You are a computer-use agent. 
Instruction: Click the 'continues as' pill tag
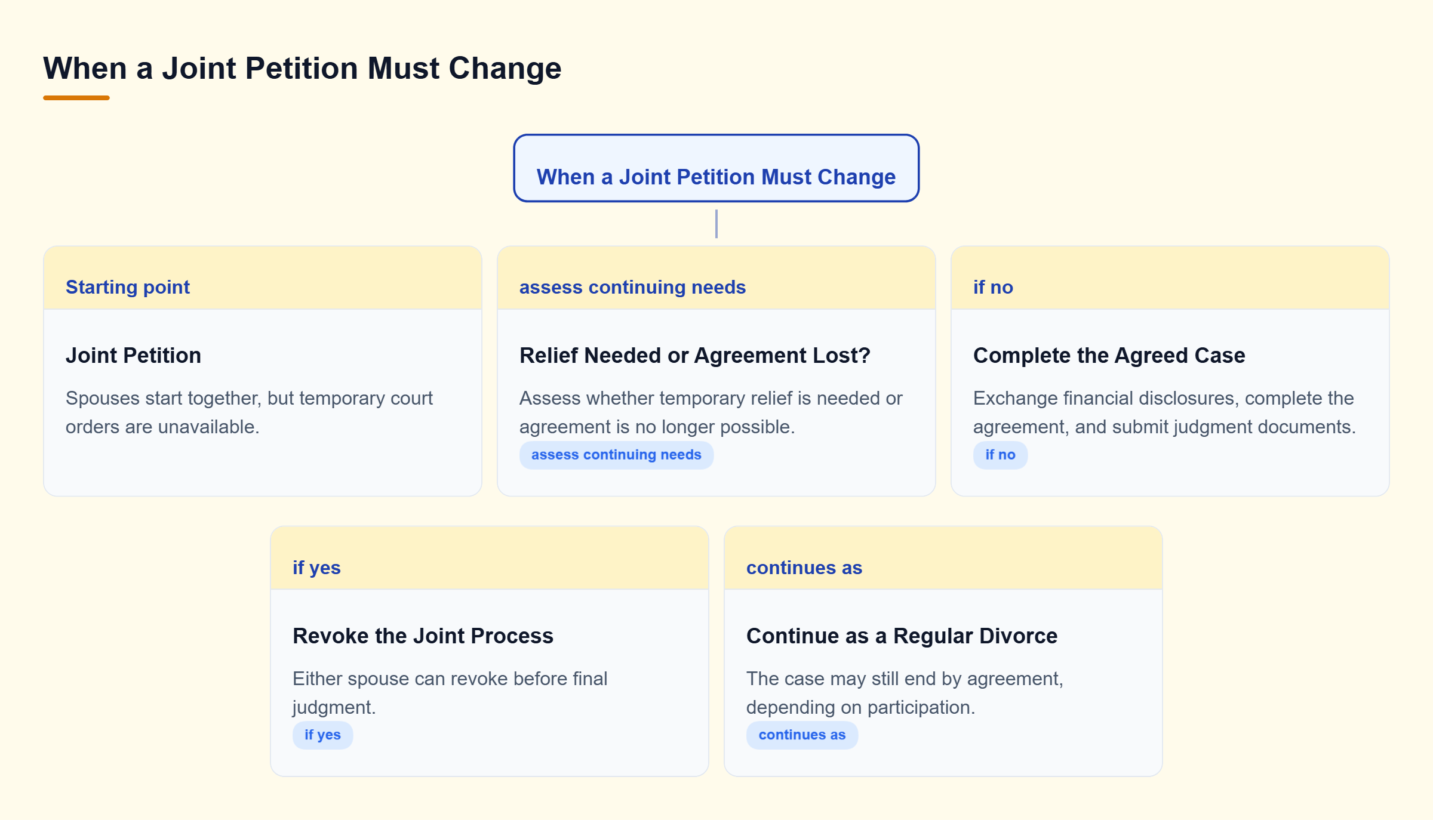pyautogui.click(x=802, y=735)
